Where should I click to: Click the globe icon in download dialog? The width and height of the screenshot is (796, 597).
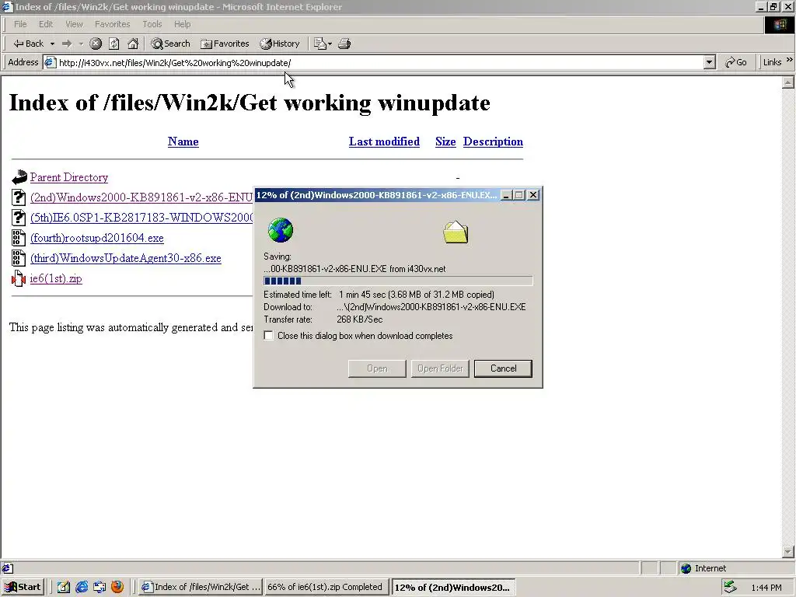click(x=280, y=230)
